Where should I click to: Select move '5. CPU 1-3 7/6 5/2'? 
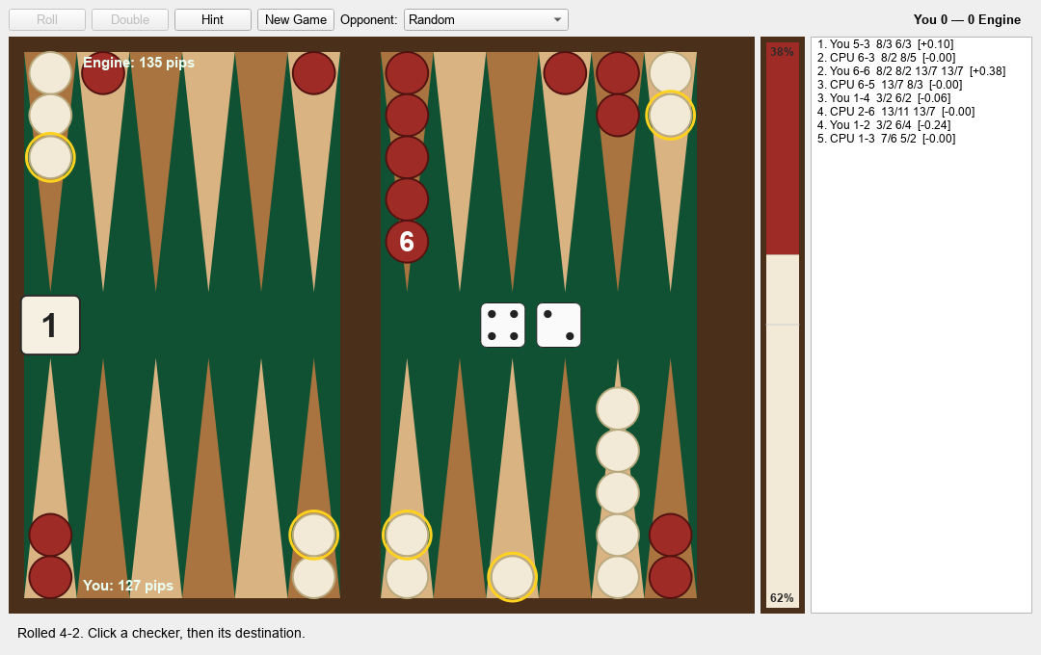click(x=887, y=139)
